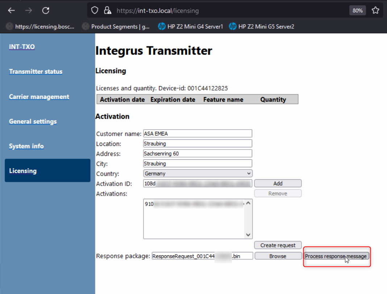Viewport: 387px width, 294px height.
Task: Click the padlock site security icon
Action: tap(107, 10)
